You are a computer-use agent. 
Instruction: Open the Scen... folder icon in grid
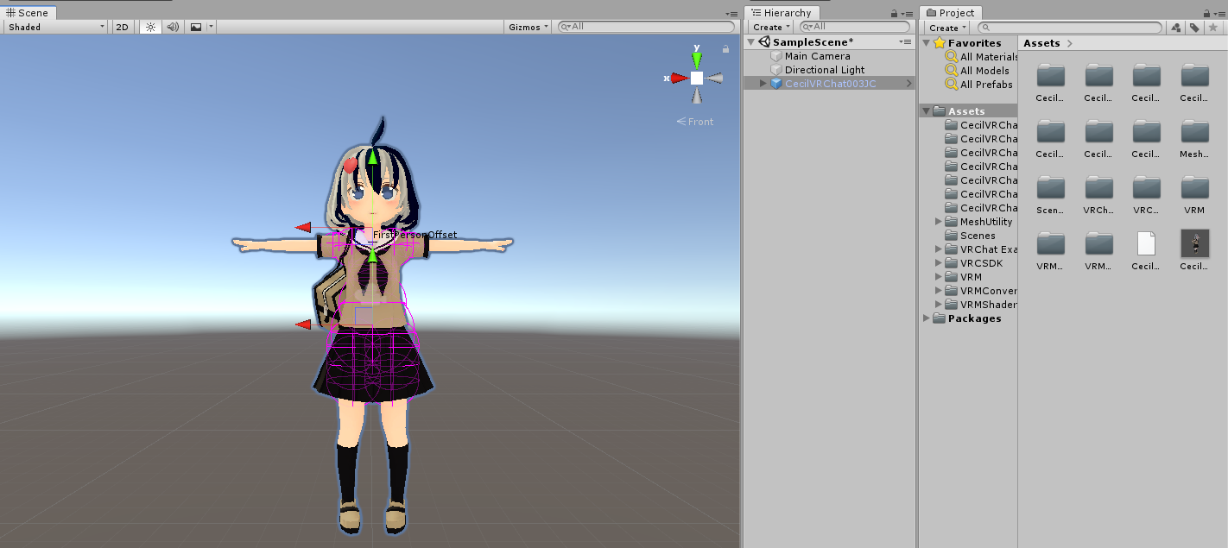pos(1050,188)
